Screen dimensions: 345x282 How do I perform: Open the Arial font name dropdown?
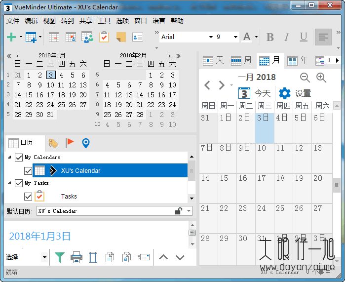click(x=211, y=37)
